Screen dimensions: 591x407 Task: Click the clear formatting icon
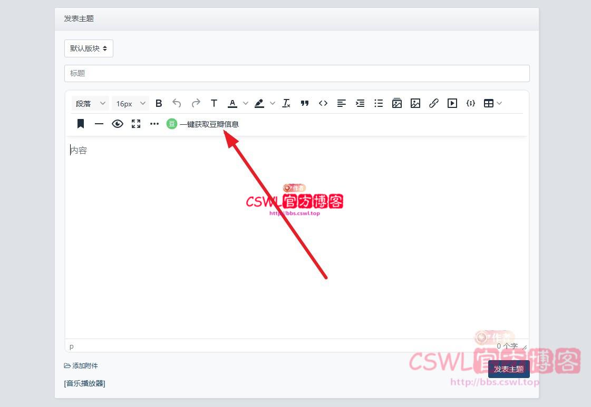click(x=286, y=103)
